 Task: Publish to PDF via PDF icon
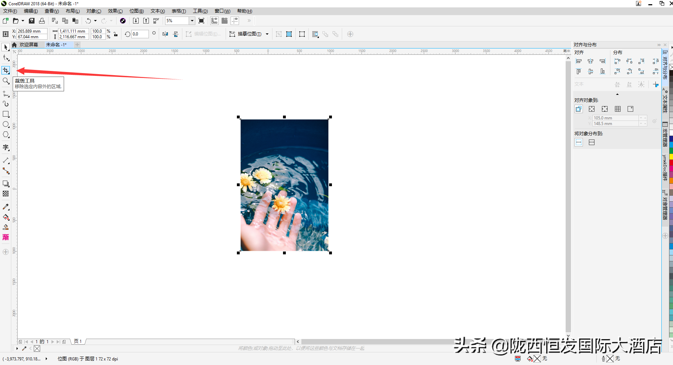tap(156, 21)
